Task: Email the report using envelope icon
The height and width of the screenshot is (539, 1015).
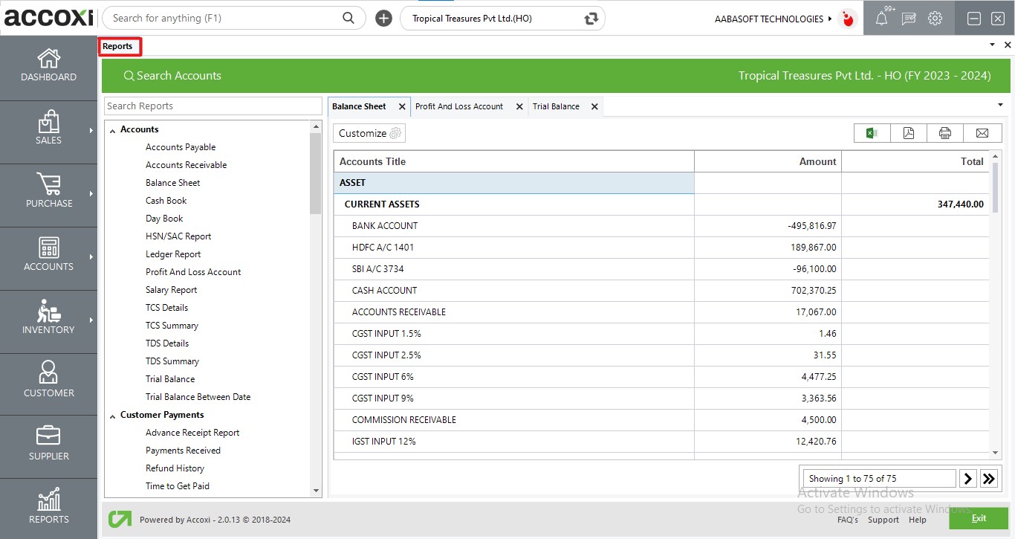Action: [x=982, y=133]
